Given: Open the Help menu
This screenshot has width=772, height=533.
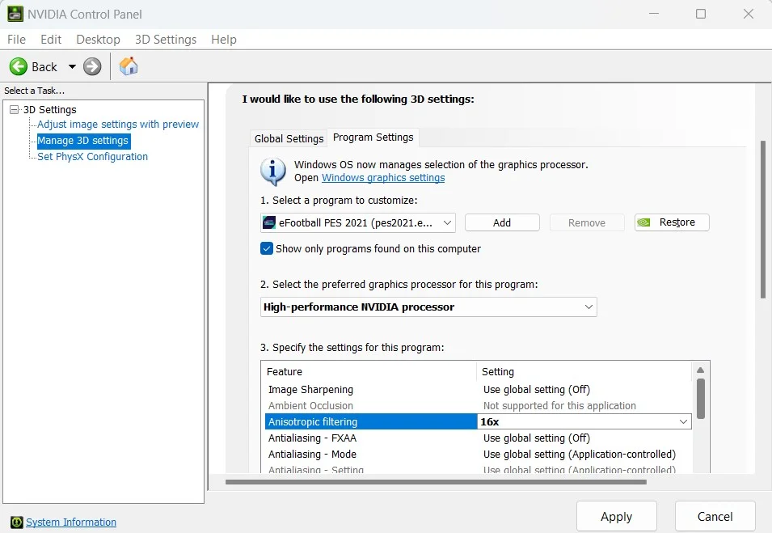Looking at the screenshot, I should [224, 40].
